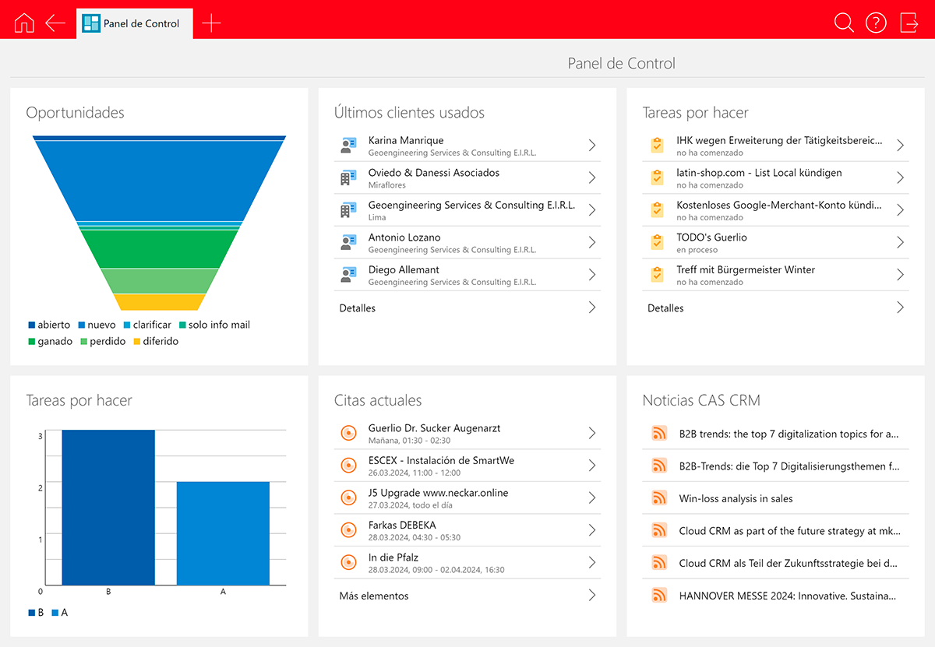The width and height of the screenshot is (935, 647).
Task: Click appointment icon beside Farkas DEBEKA
Action: tap(348, 530)
